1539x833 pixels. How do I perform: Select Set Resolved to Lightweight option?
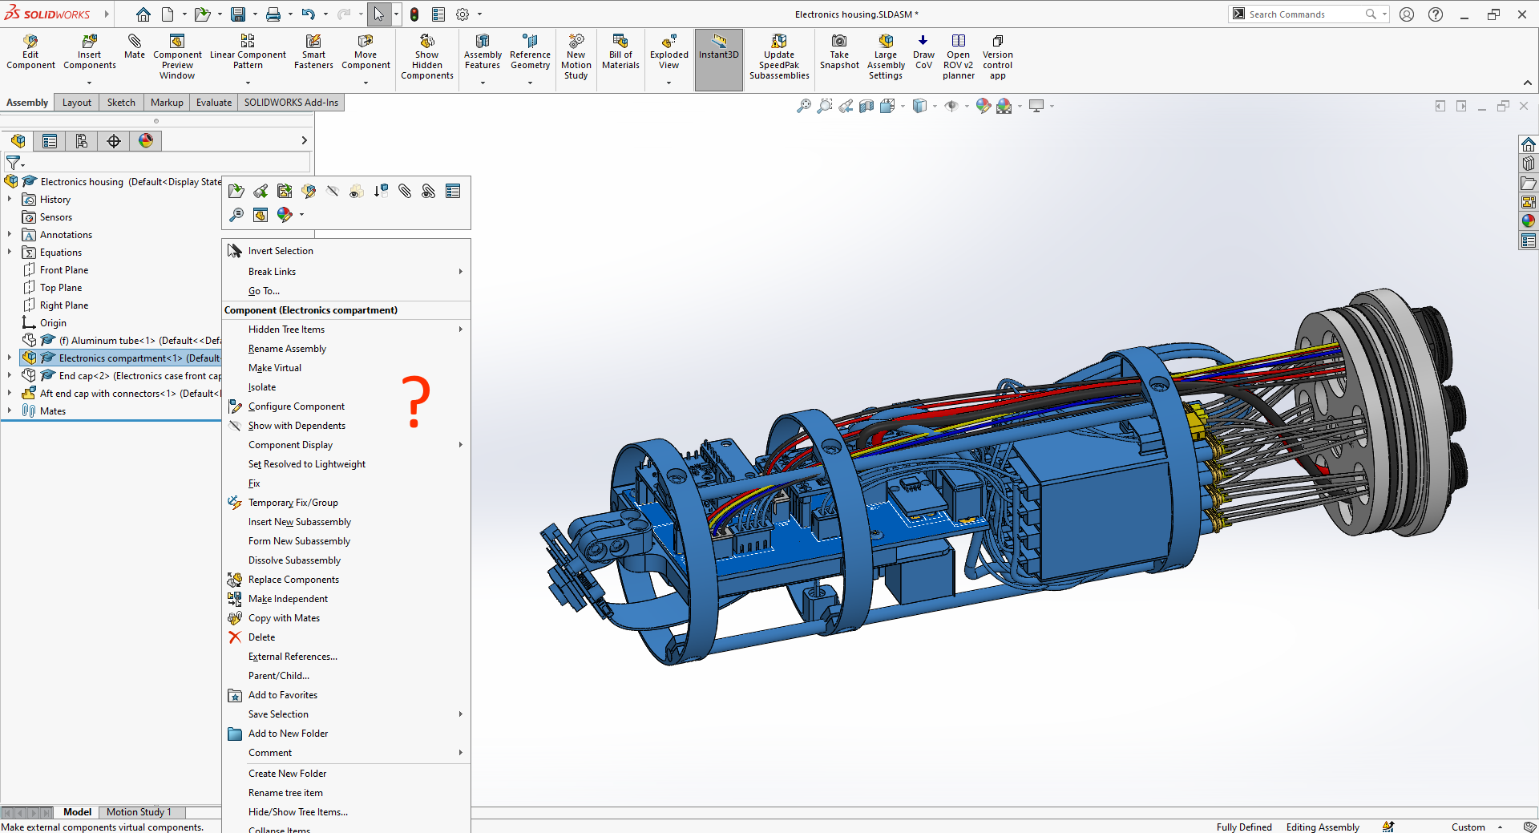346,464
